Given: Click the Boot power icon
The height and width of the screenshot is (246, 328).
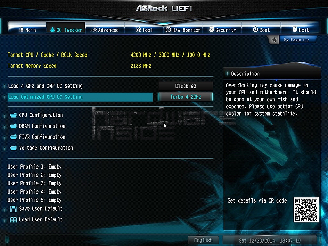Looking at the screenshot, I should pyautogui.click(x=255, y=30).
